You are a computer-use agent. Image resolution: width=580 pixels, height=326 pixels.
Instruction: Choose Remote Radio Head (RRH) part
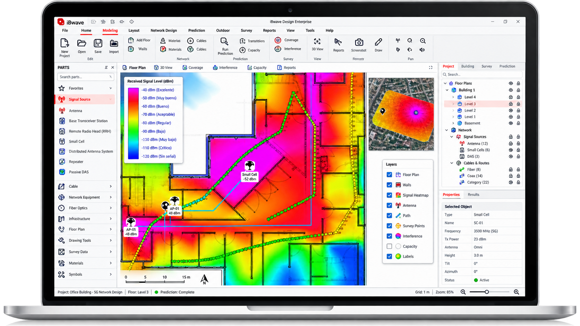(85, 131)
